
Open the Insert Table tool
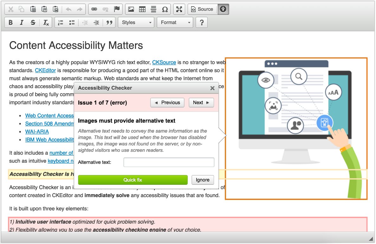pyautogui.click(x=142, y=9)
